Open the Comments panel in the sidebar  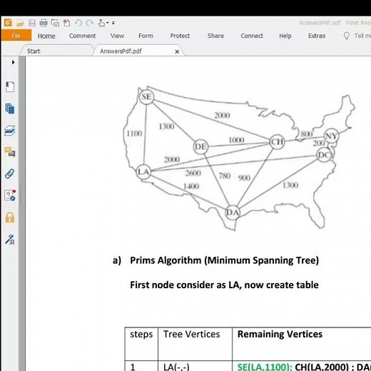tap(10, 152)
